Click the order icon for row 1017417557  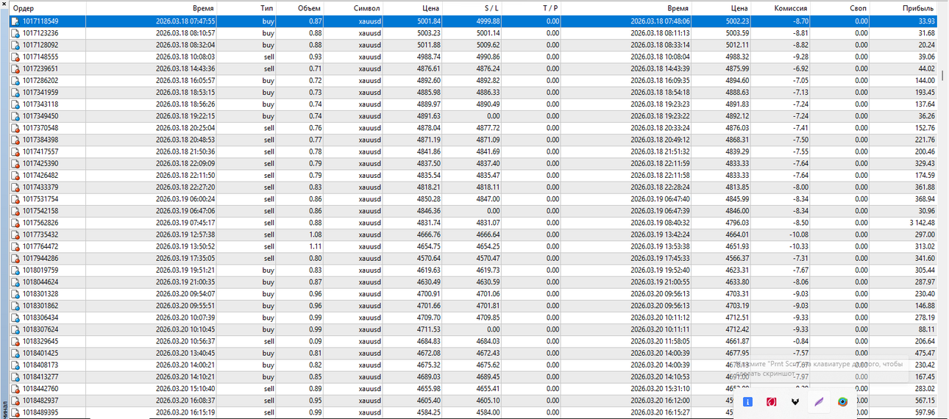(15, 152)
